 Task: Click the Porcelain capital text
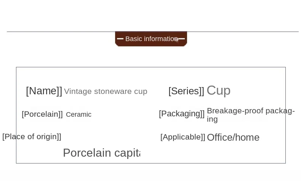[x=102, y=153]
